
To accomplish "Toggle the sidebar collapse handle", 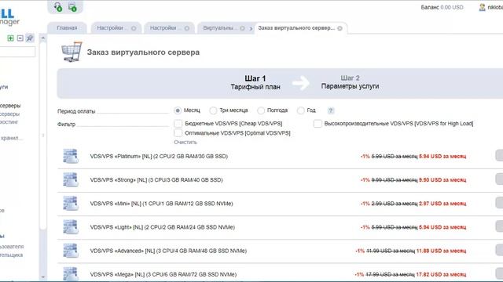I will point(43,136).
